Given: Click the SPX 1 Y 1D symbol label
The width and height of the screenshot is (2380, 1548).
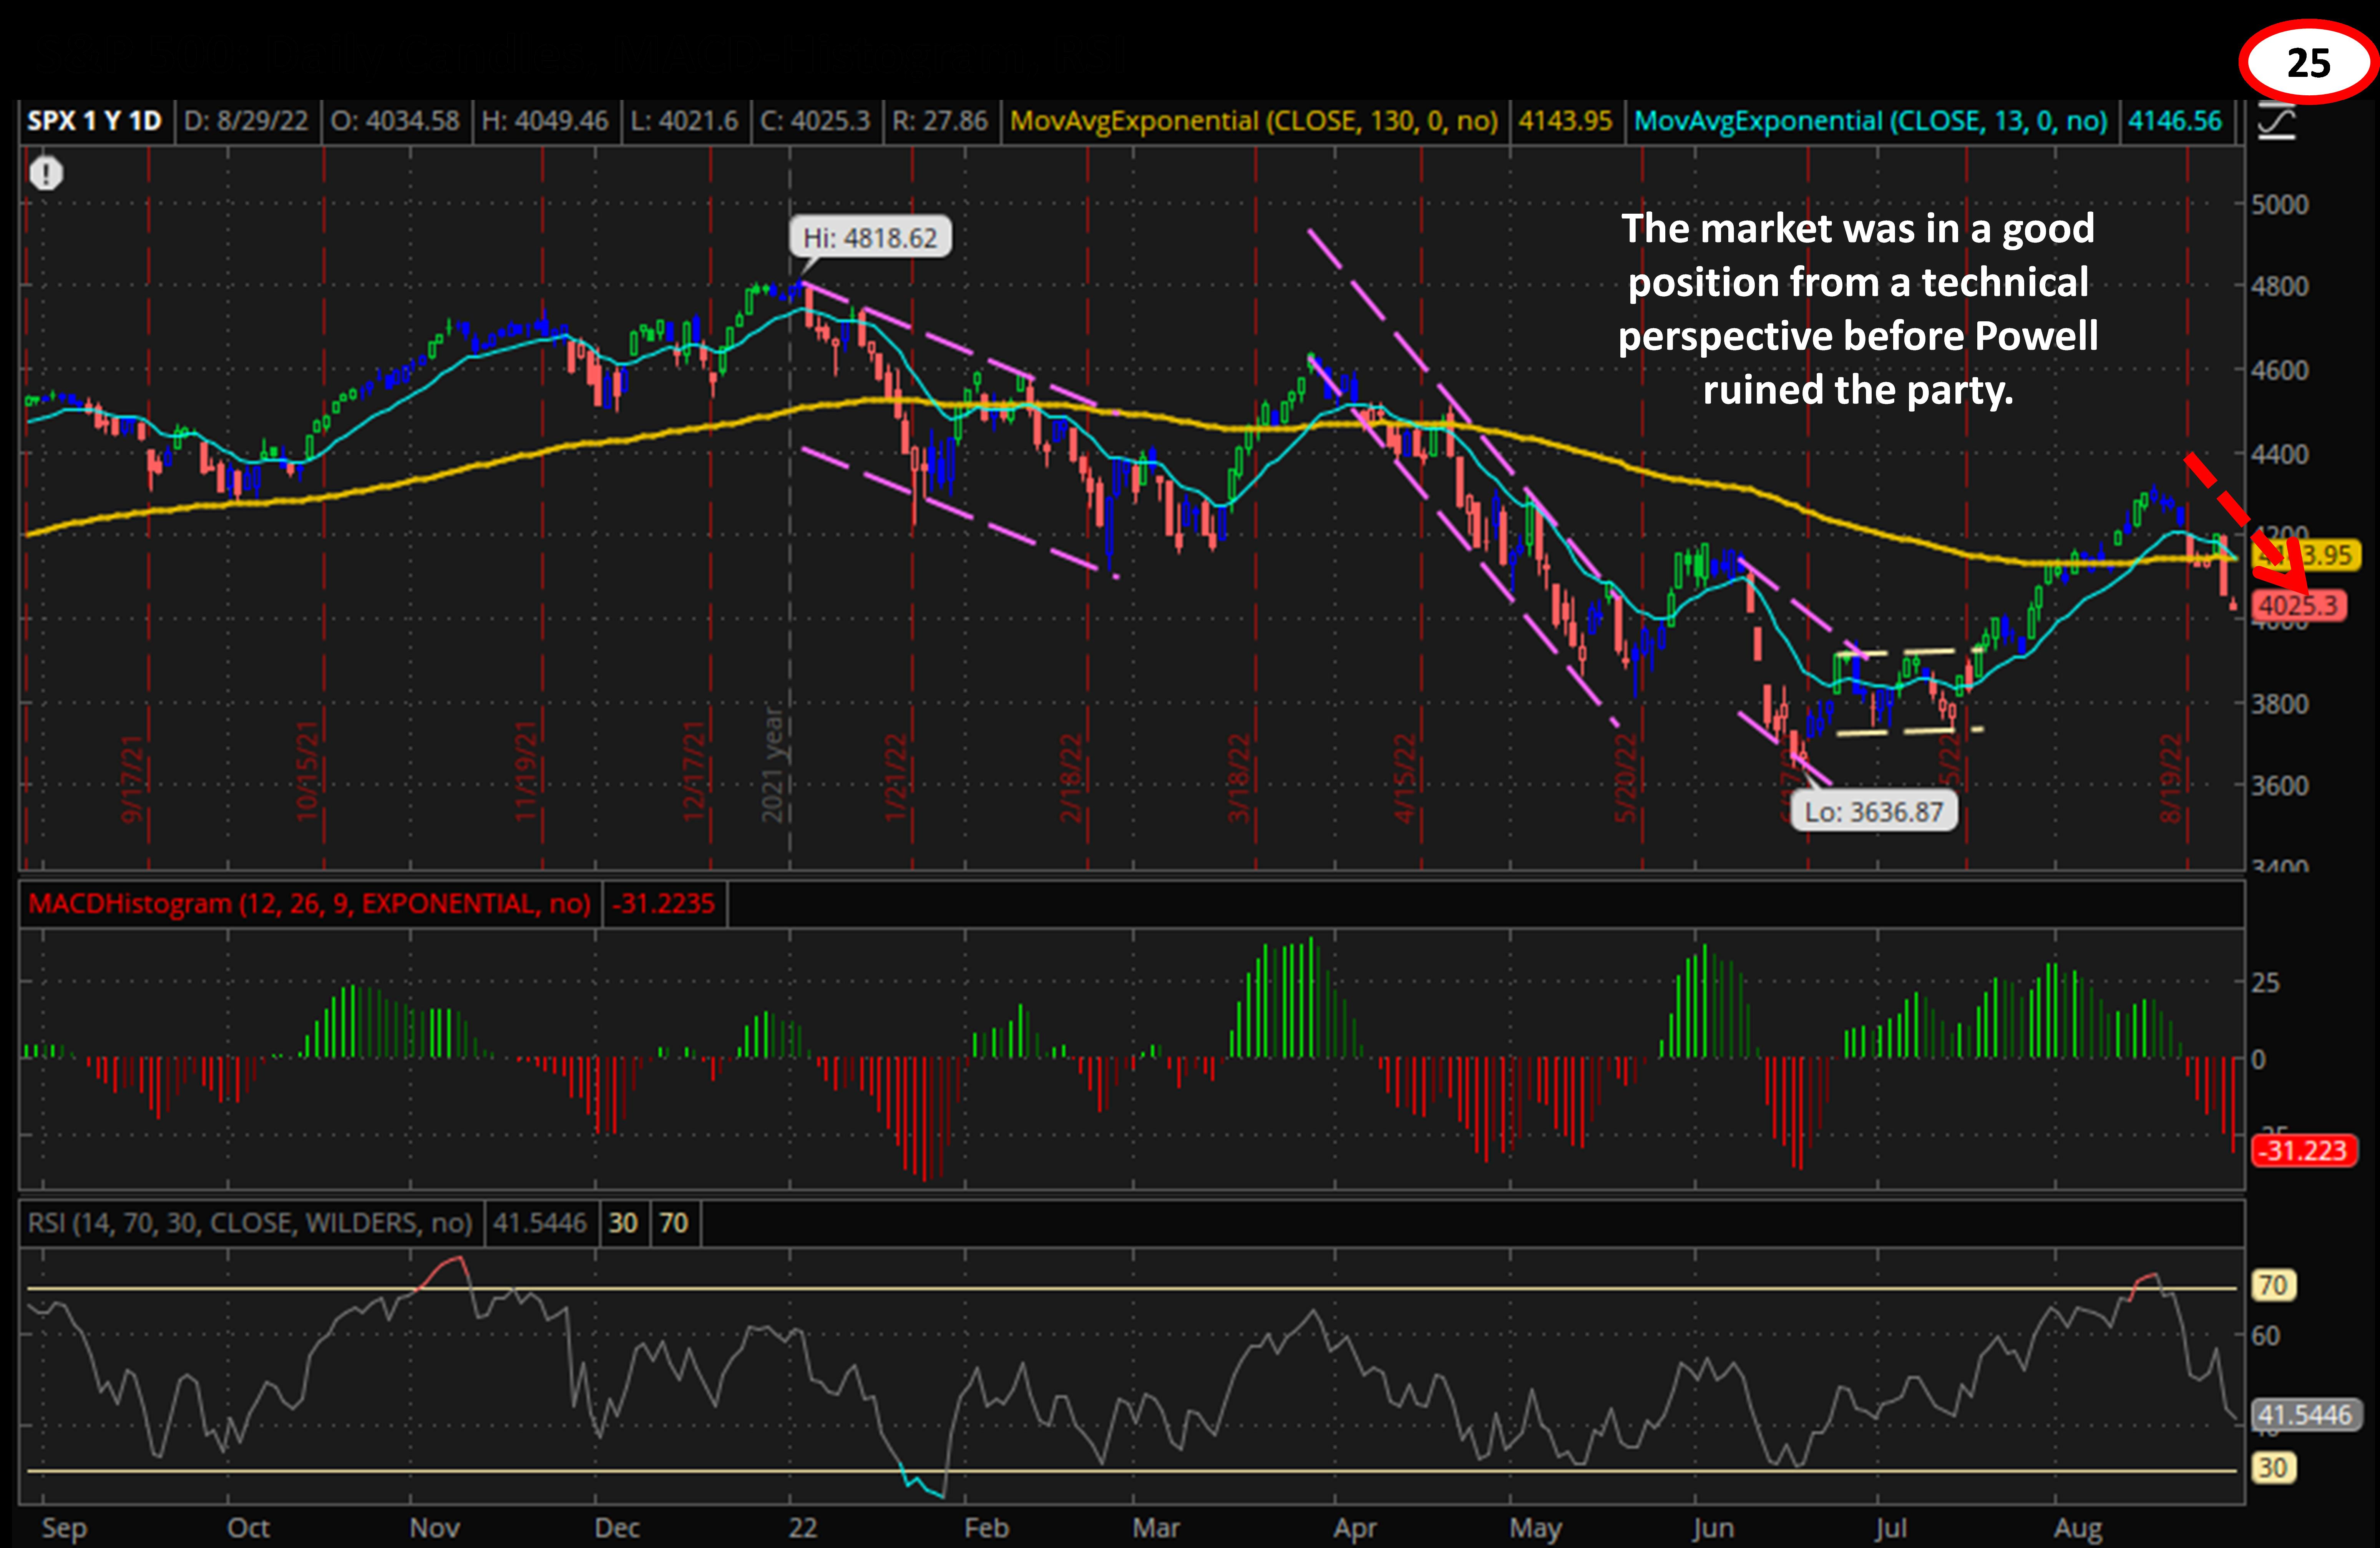Looking at the screenshot, I should tap(94, 121).
